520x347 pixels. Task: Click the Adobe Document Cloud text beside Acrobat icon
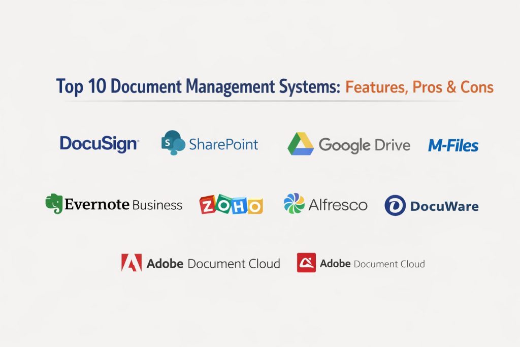[372, 264]
